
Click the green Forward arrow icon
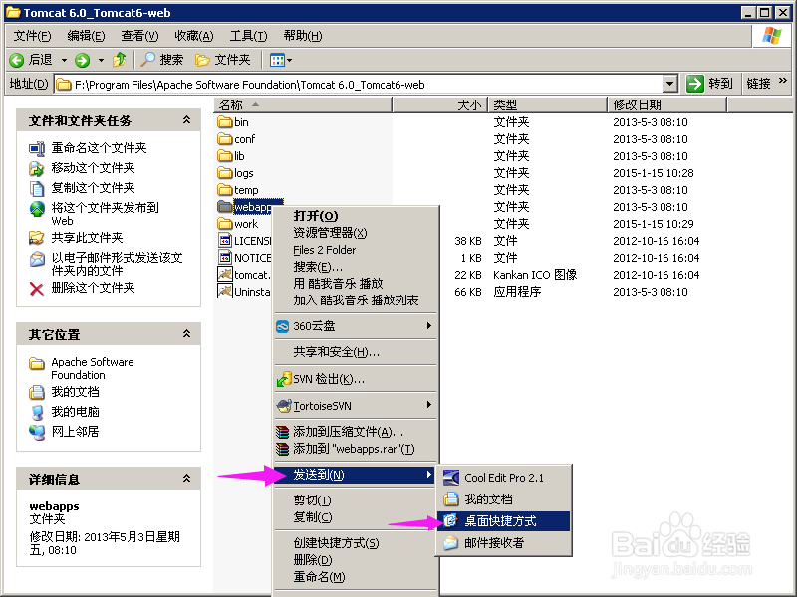coord(82,60)
